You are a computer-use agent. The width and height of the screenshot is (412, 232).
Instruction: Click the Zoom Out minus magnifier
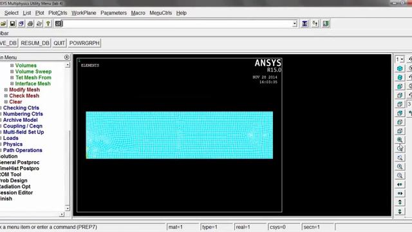pyautogui.click(x=400, y=175)
